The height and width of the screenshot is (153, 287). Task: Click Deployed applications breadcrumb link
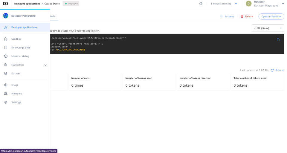tap(27, 4)
